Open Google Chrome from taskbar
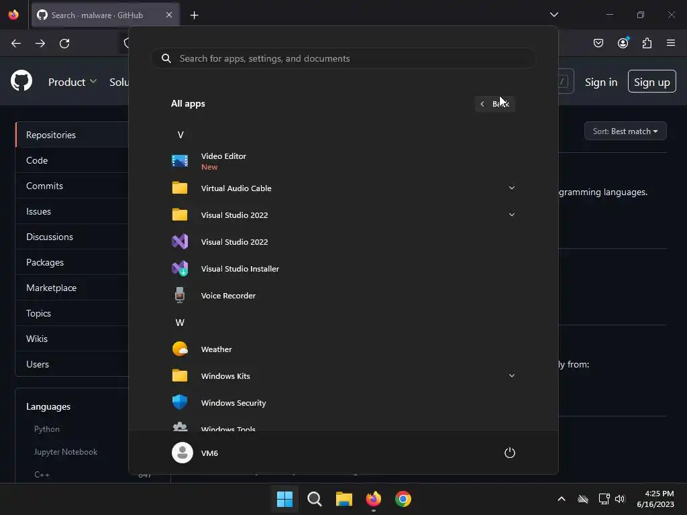 coord(403,499)
